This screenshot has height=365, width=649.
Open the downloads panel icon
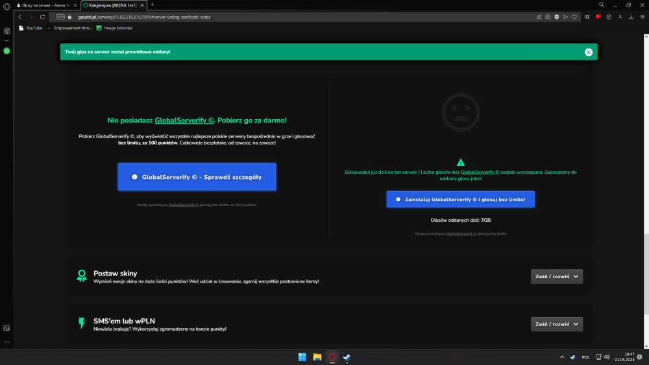click(x=631, y=17)
